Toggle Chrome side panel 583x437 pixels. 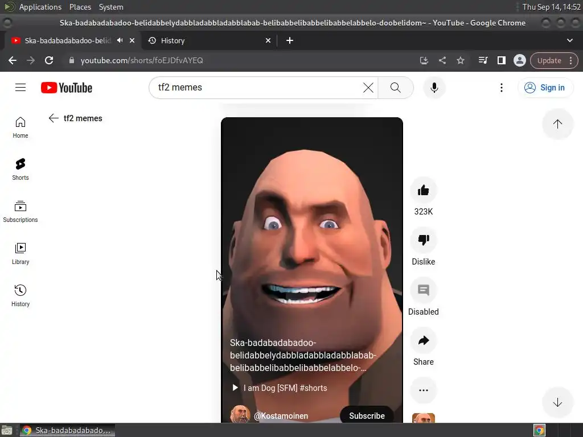pos(501,60)
